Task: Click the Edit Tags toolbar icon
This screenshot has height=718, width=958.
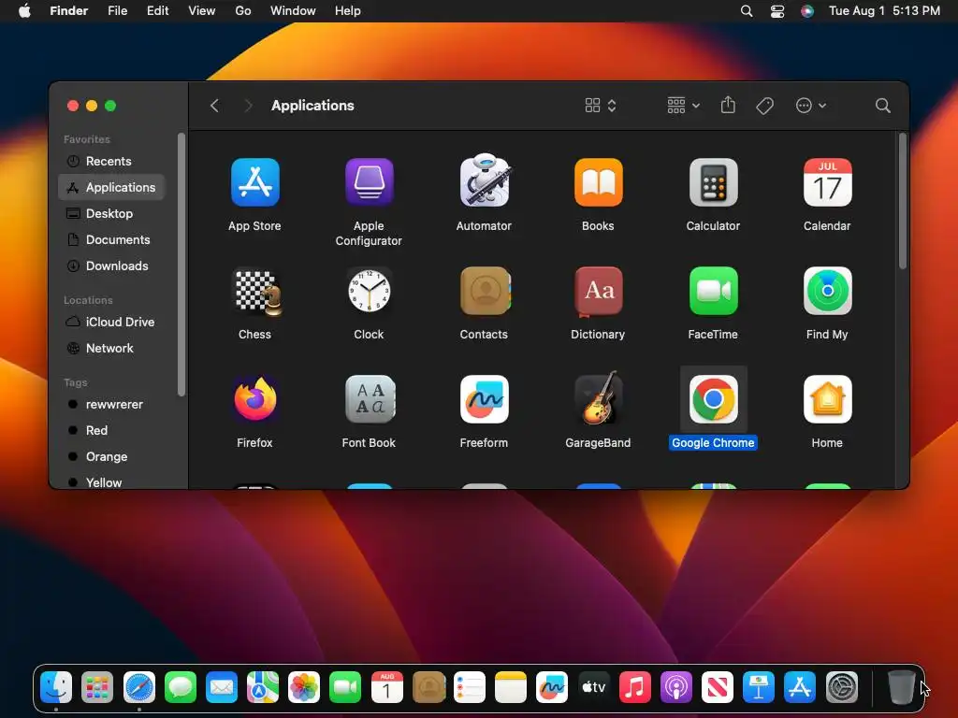Action: (764, 106)
